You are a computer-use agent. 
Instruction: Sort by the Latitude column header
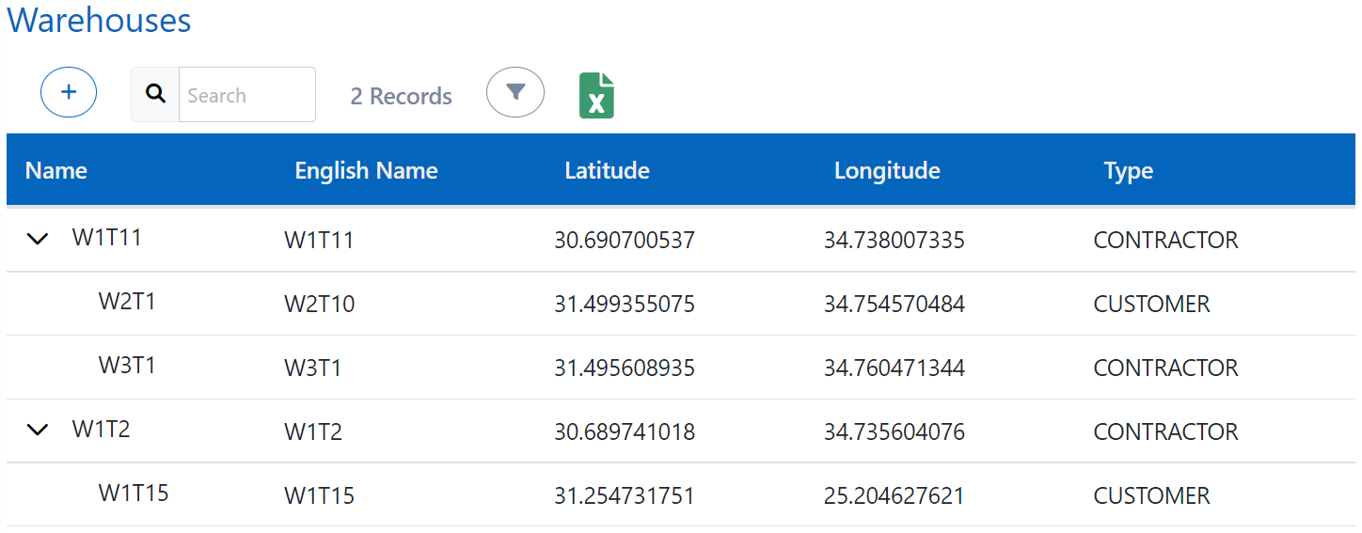click(607, 170)
